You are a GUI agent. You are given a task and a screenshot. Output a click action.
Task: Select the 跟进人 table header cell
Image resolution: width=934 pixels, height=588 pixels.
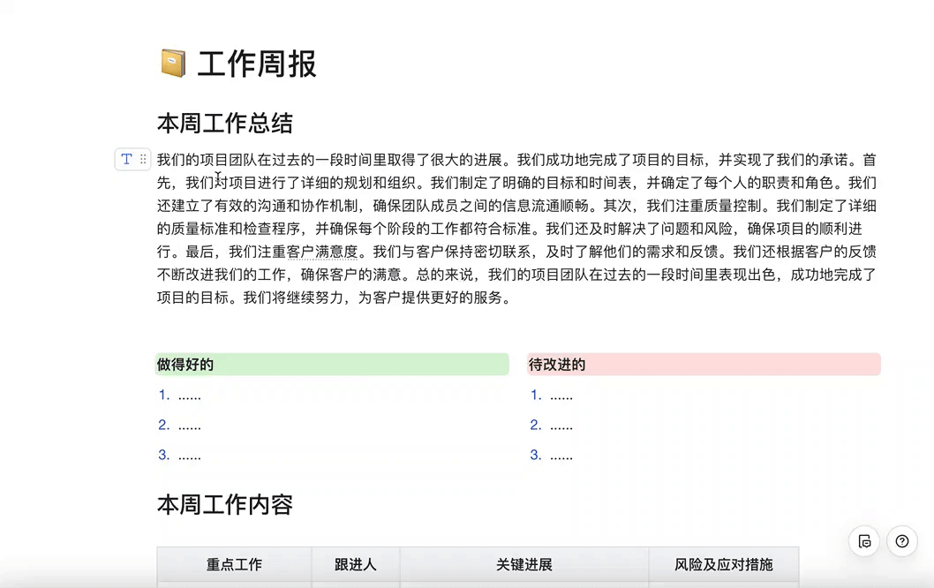356,564
